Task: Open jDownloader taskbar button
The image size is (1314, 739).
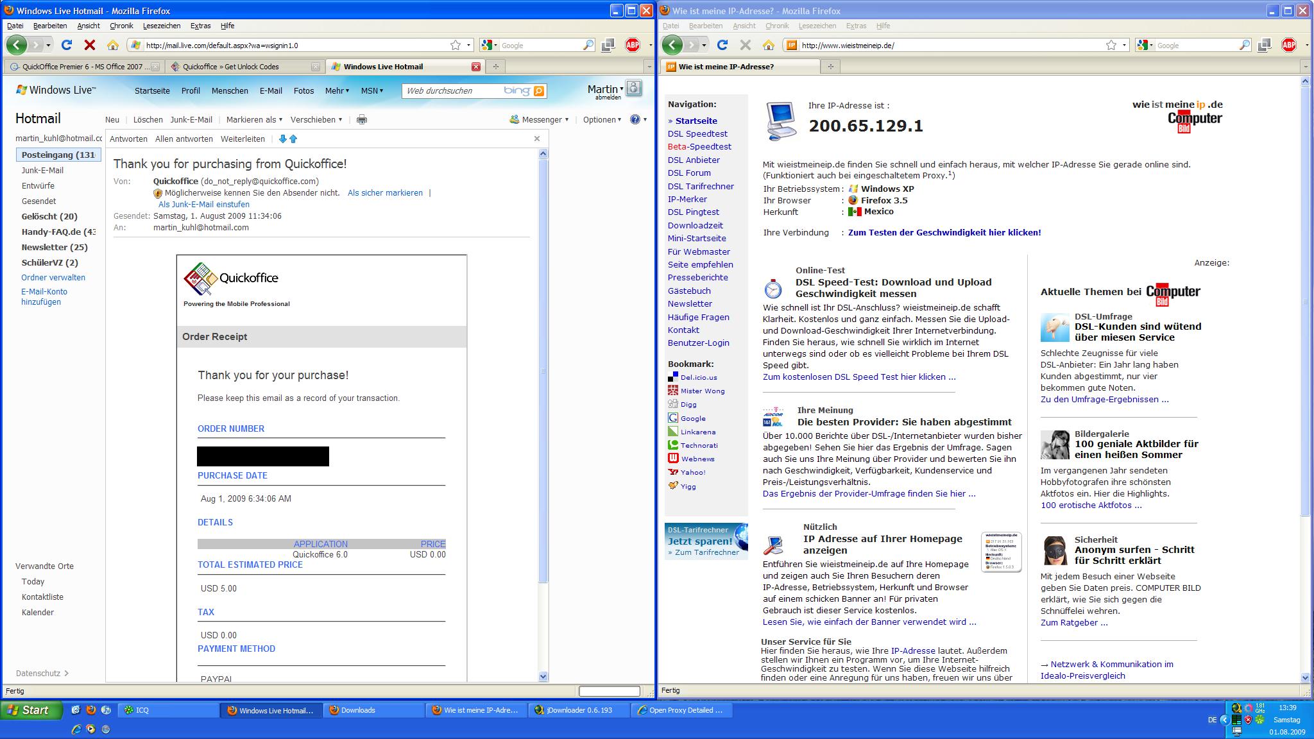Action: pyautogui.click(x=579, y=710)
